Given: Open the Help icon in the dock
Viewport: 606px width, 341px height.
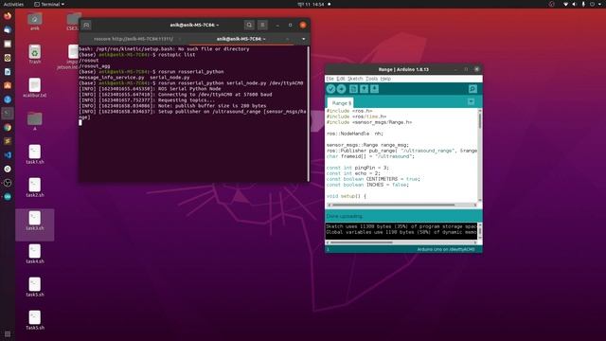Looking at the screenshot, I should [8, 99].
